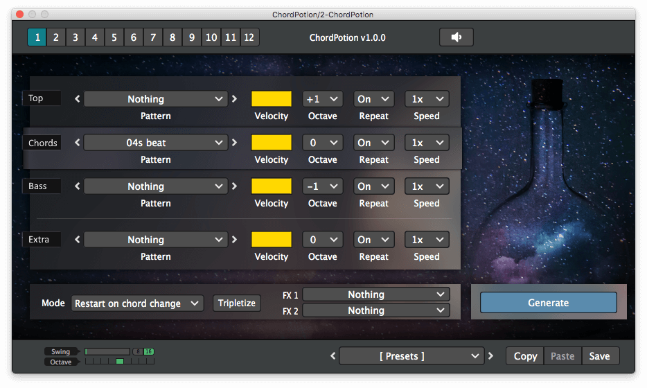Switch to pattern slot 9
Viewport: 647px width, 388px height.
(x=191, y=37)
